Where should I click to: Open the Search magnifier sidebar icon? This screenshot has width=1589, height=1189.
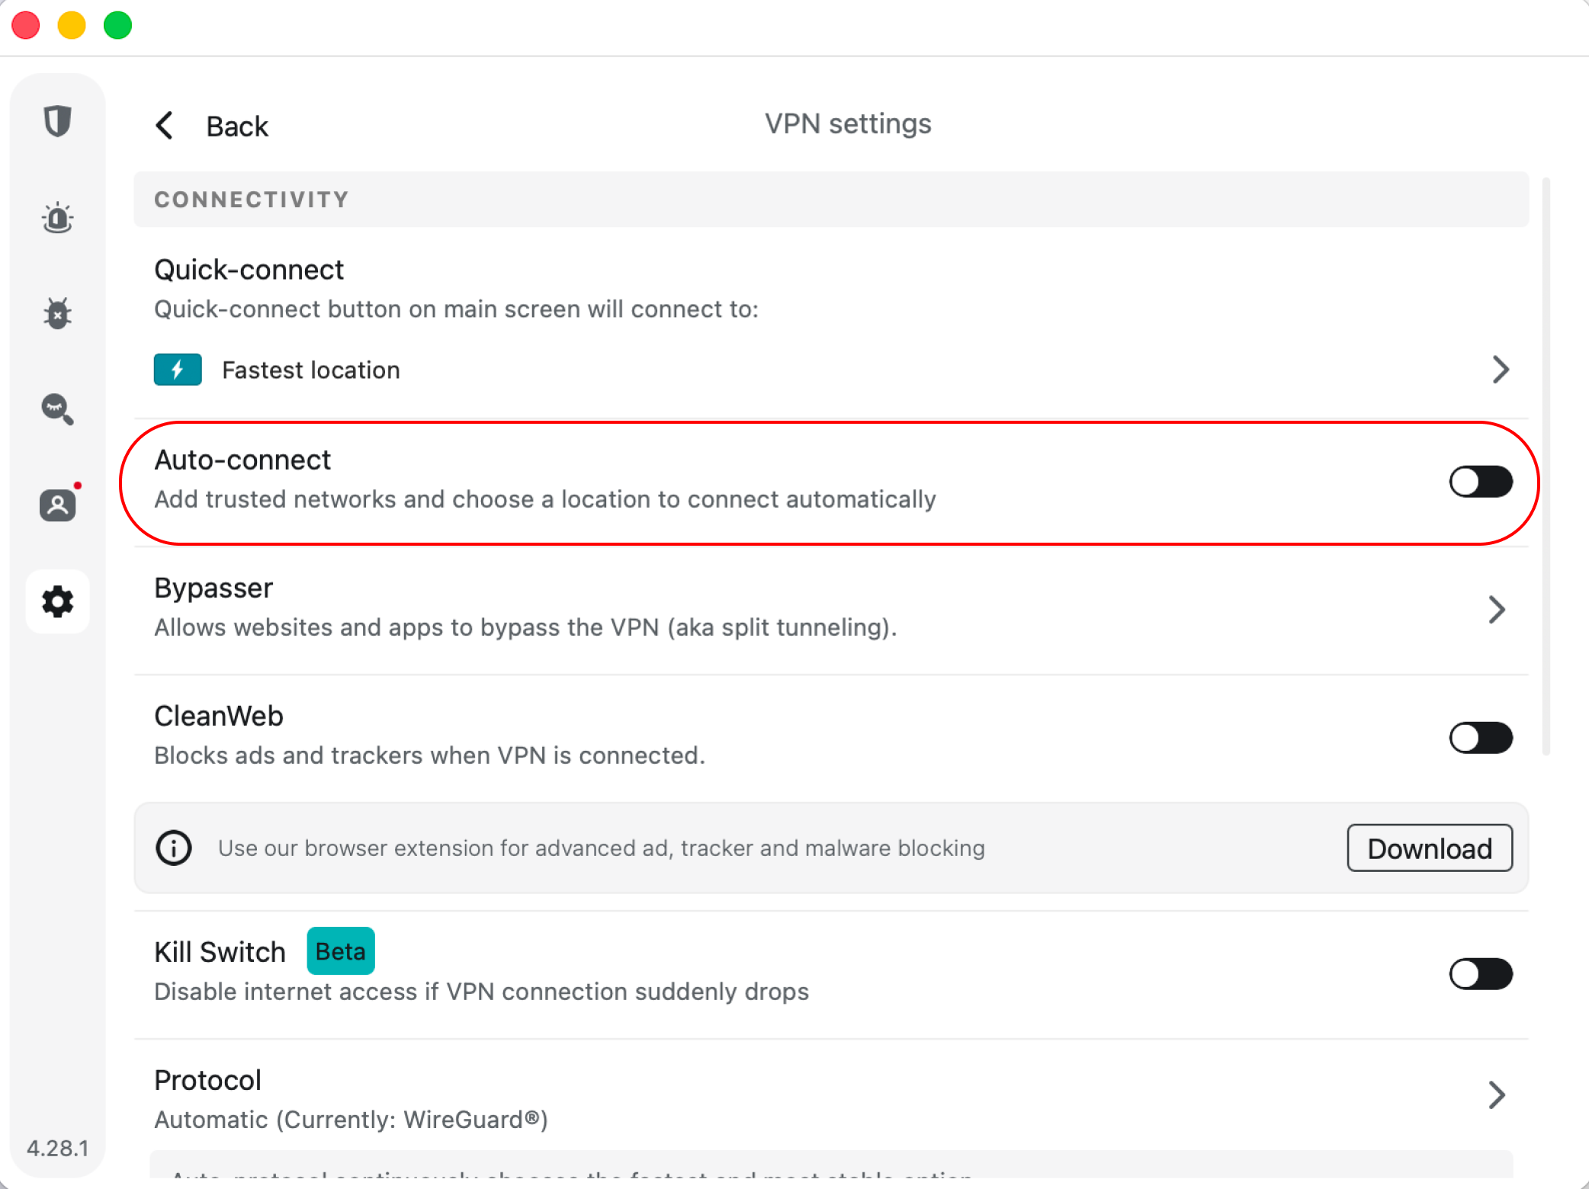point(57,409)
